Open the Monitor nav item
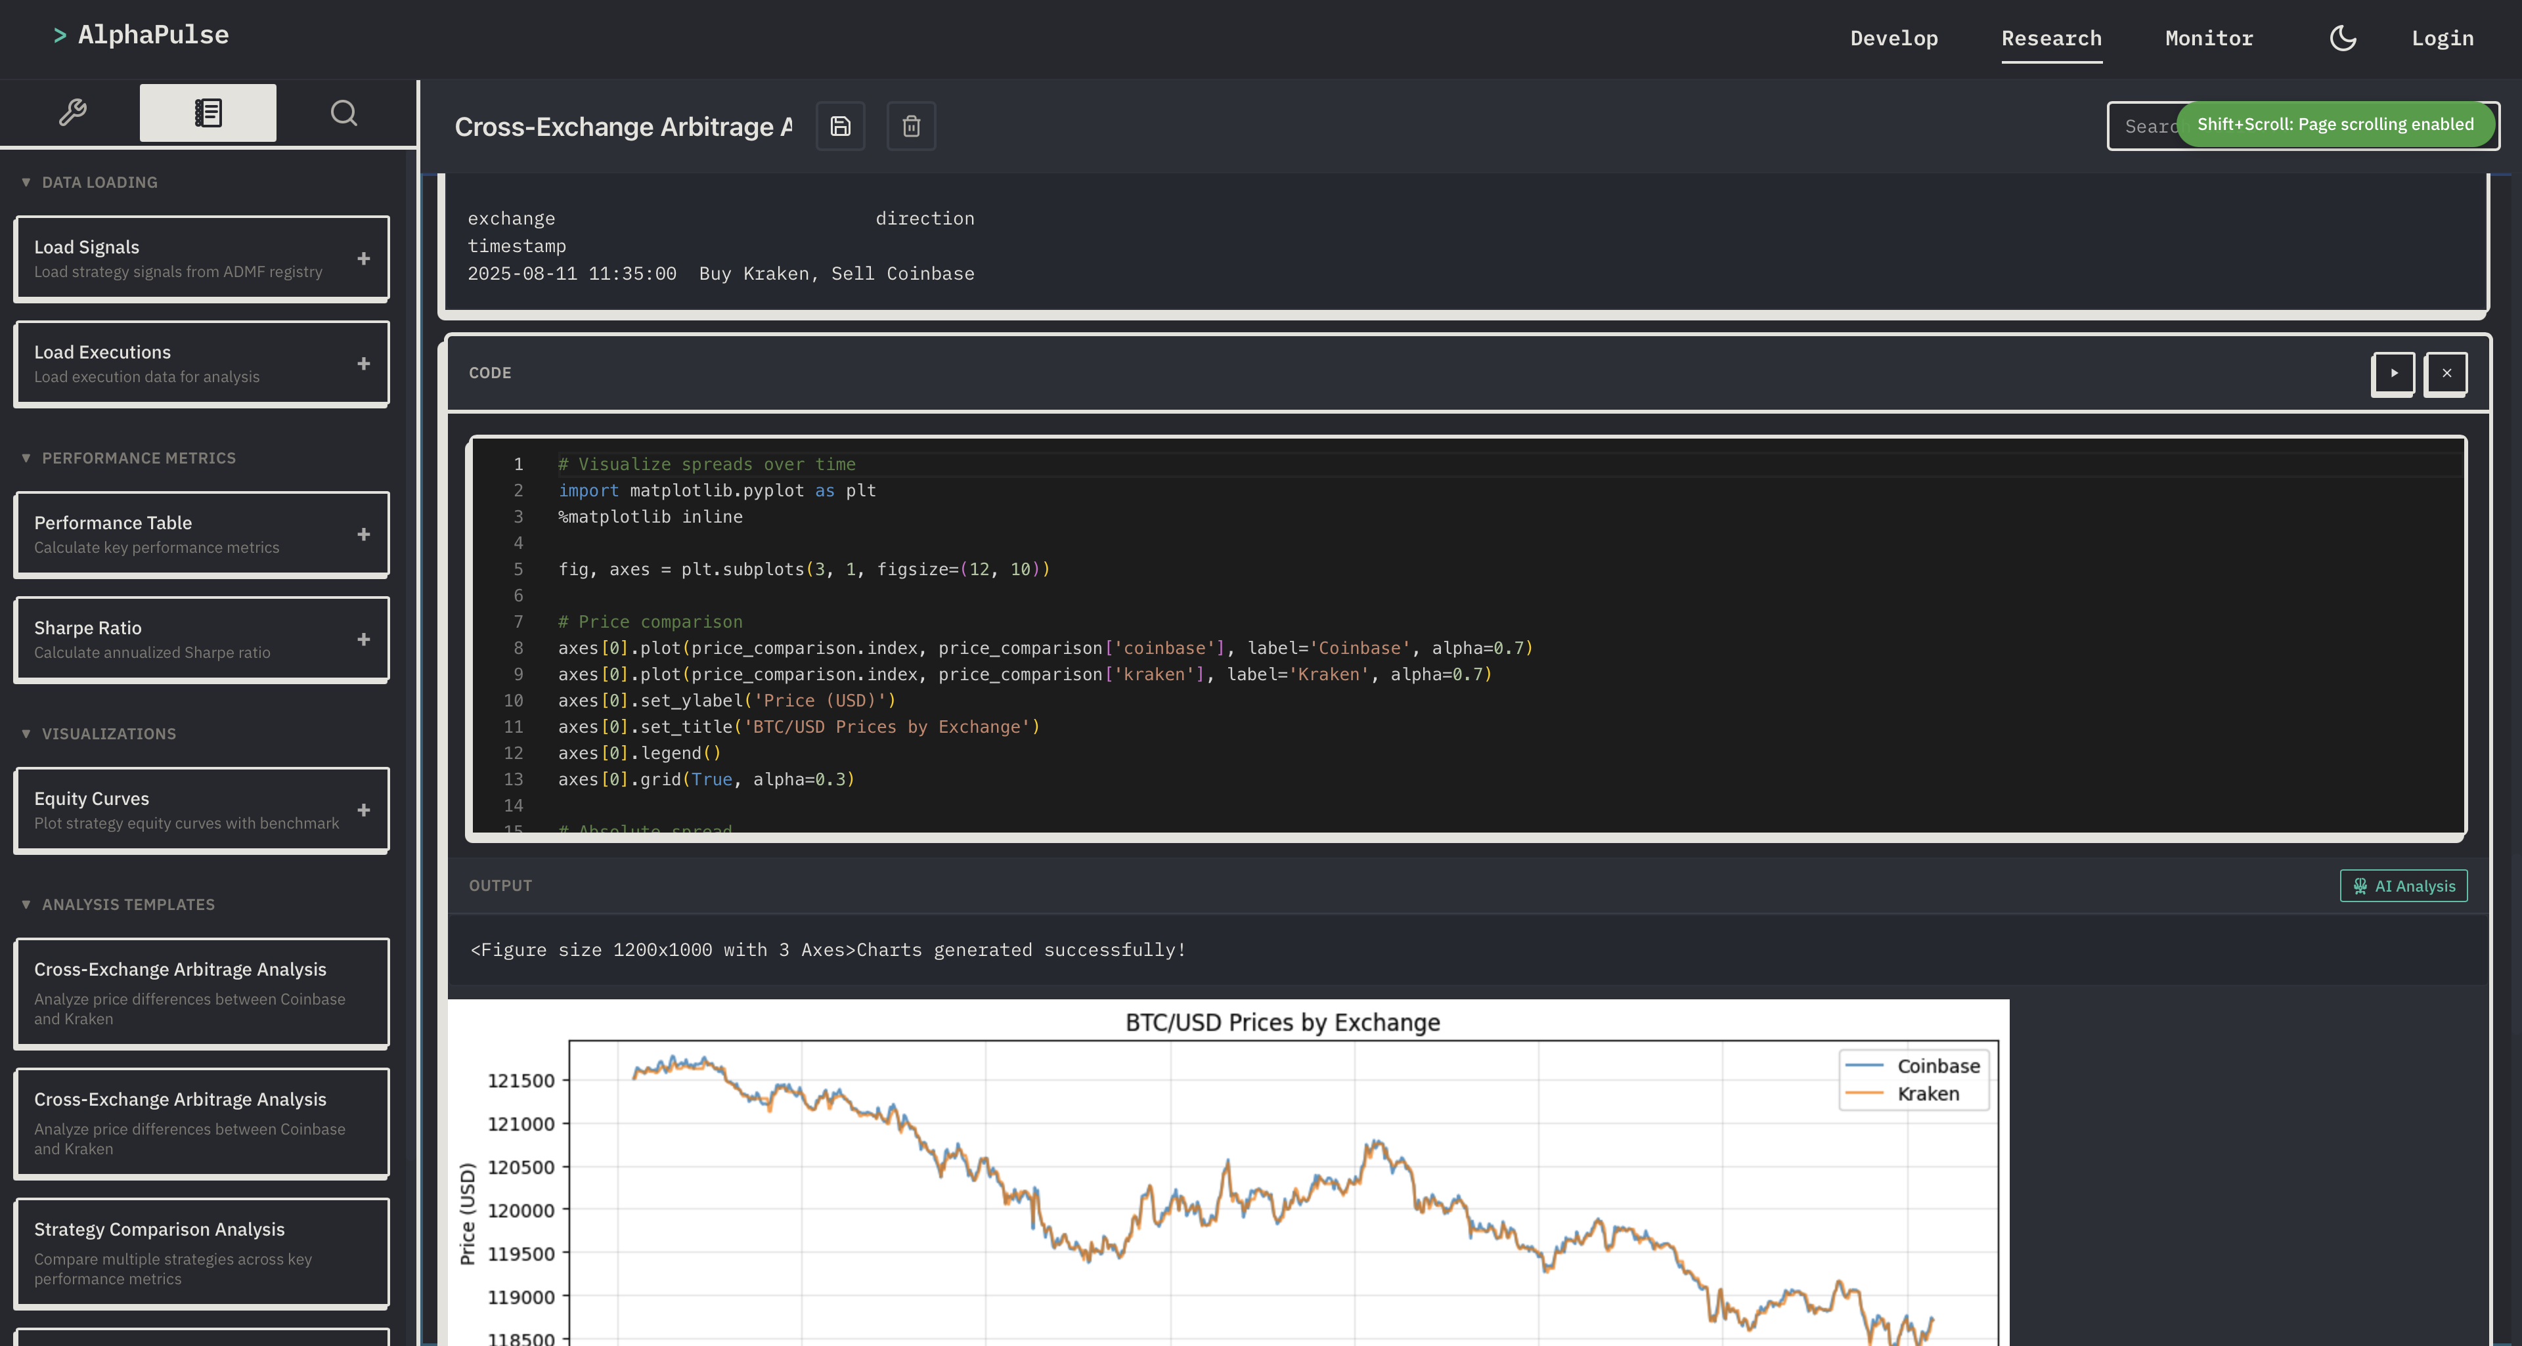The width and height of the screenshot is (2522, 1346). click(2209, 38)
